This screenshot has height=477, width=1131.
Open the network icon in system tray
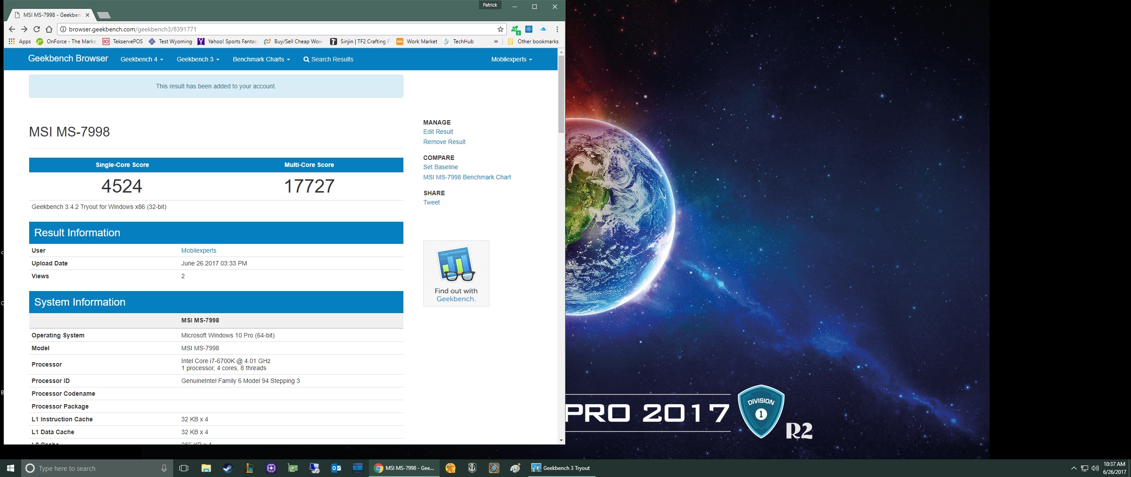1085,468
